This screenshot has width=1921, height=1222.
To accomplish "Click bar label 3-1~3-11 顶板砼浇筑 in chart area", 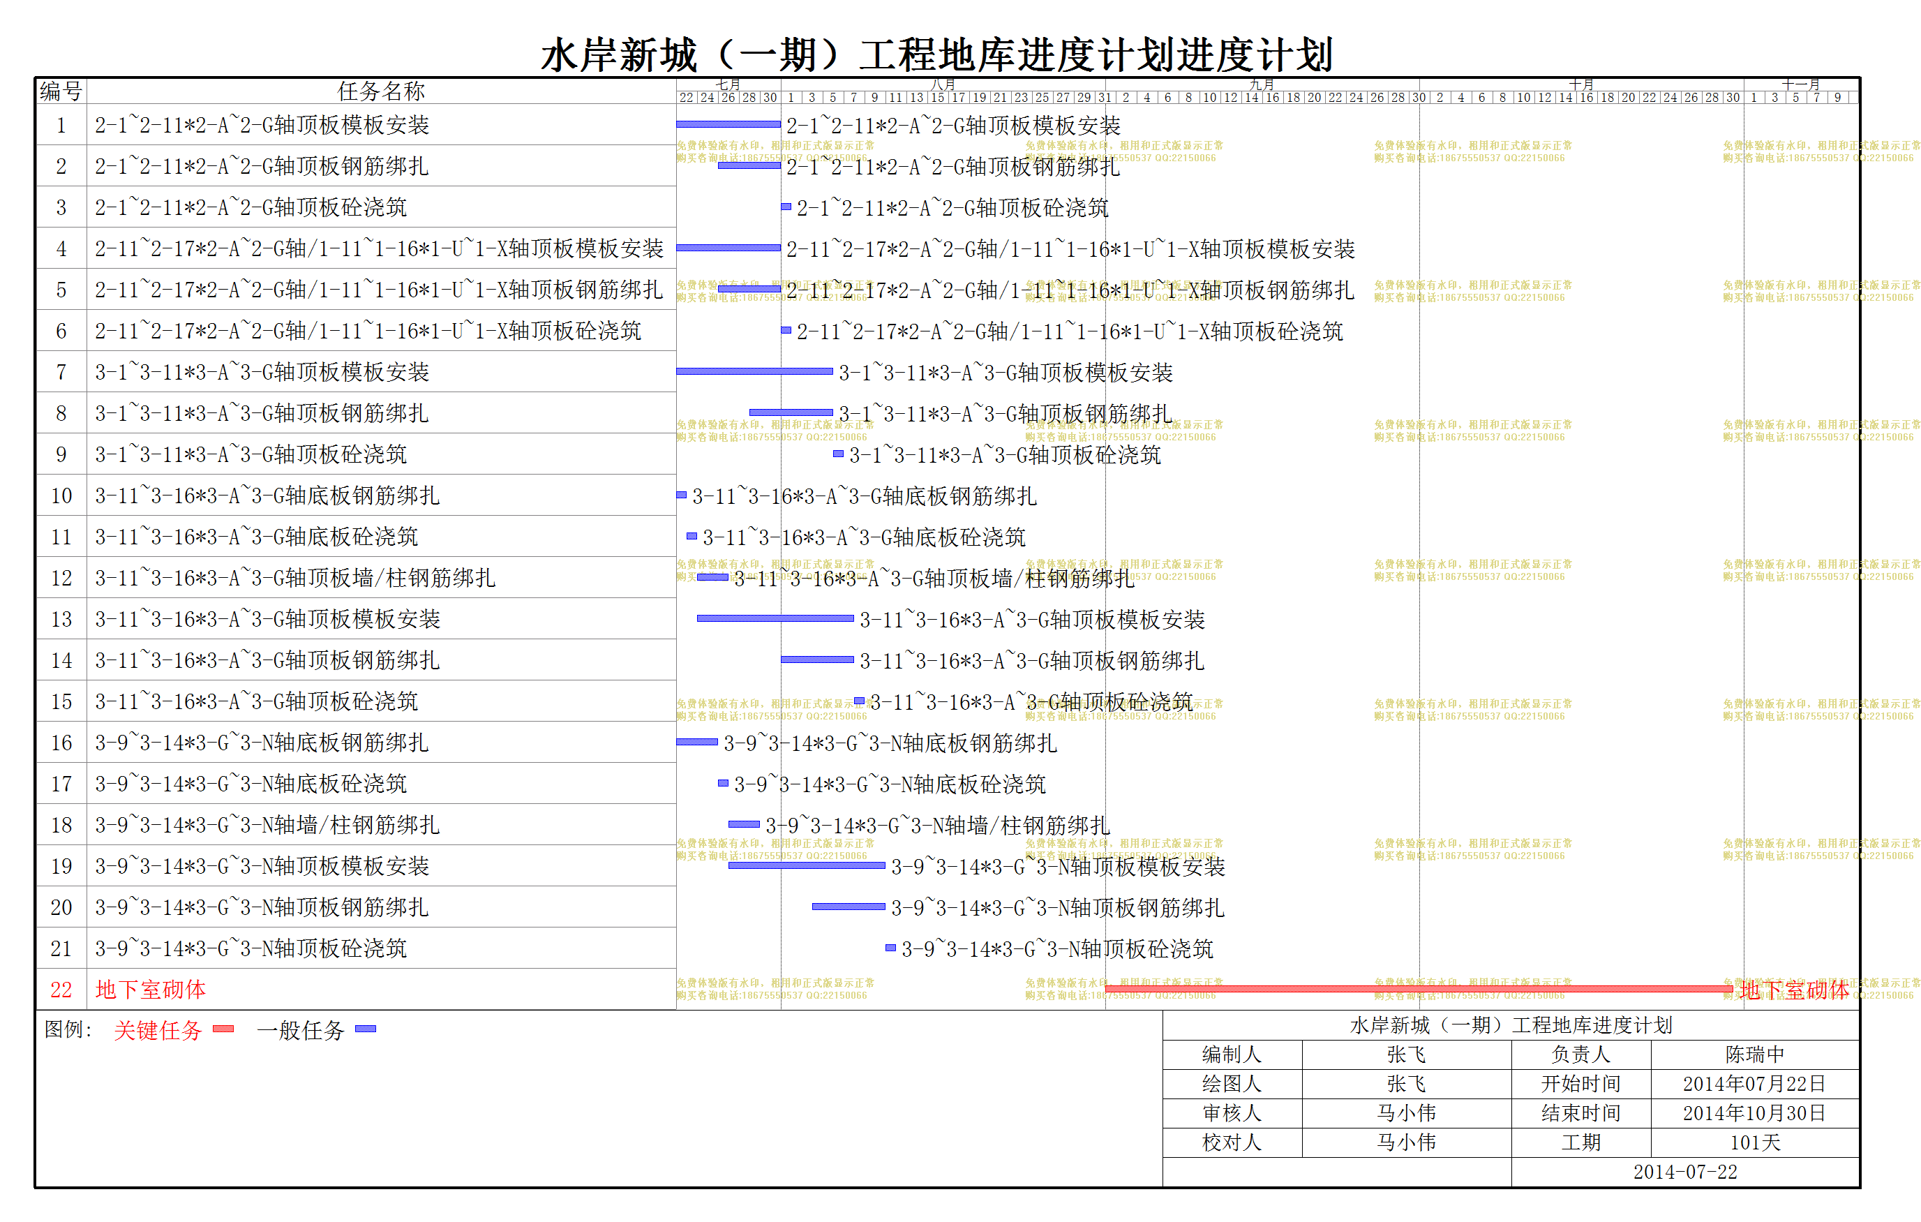I will 1006,456.
